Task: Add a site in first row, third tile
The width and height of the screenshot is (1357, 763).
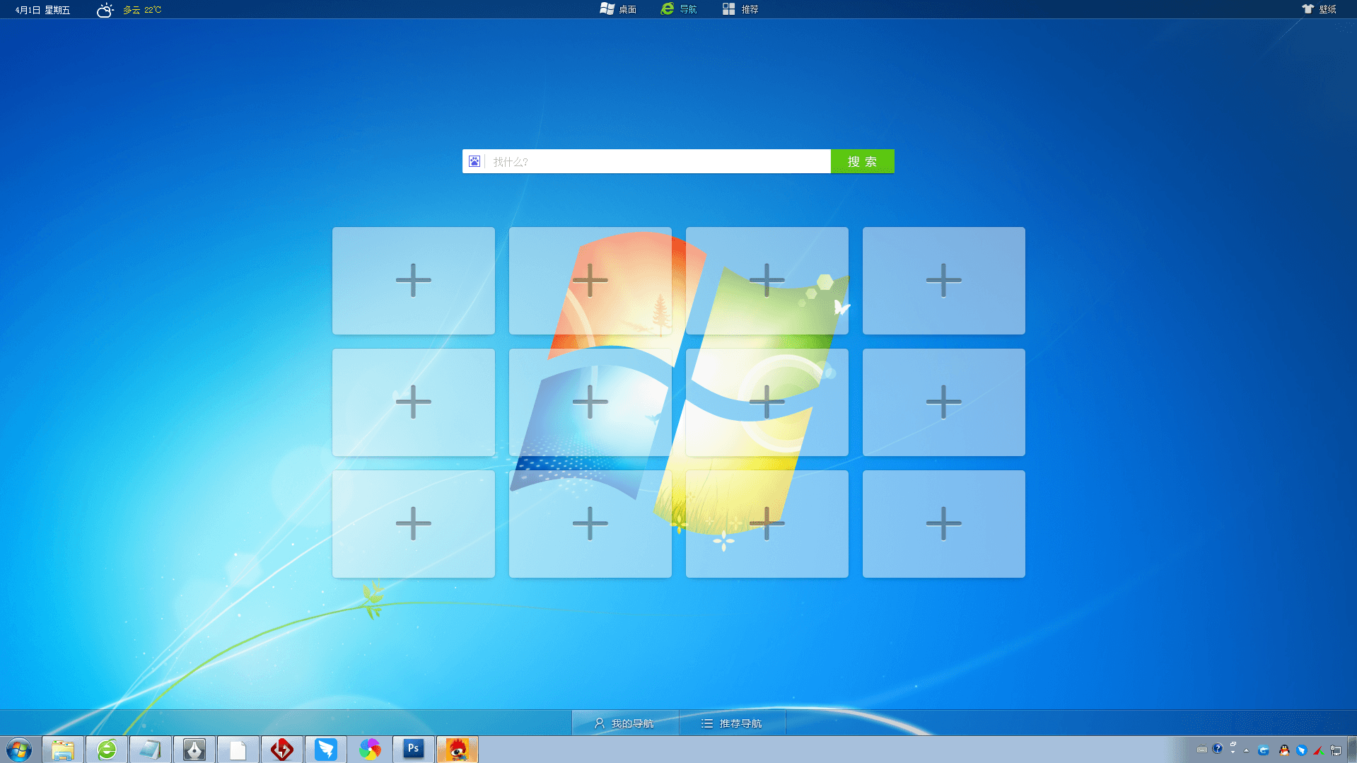Action: click(x=767, y=281)
